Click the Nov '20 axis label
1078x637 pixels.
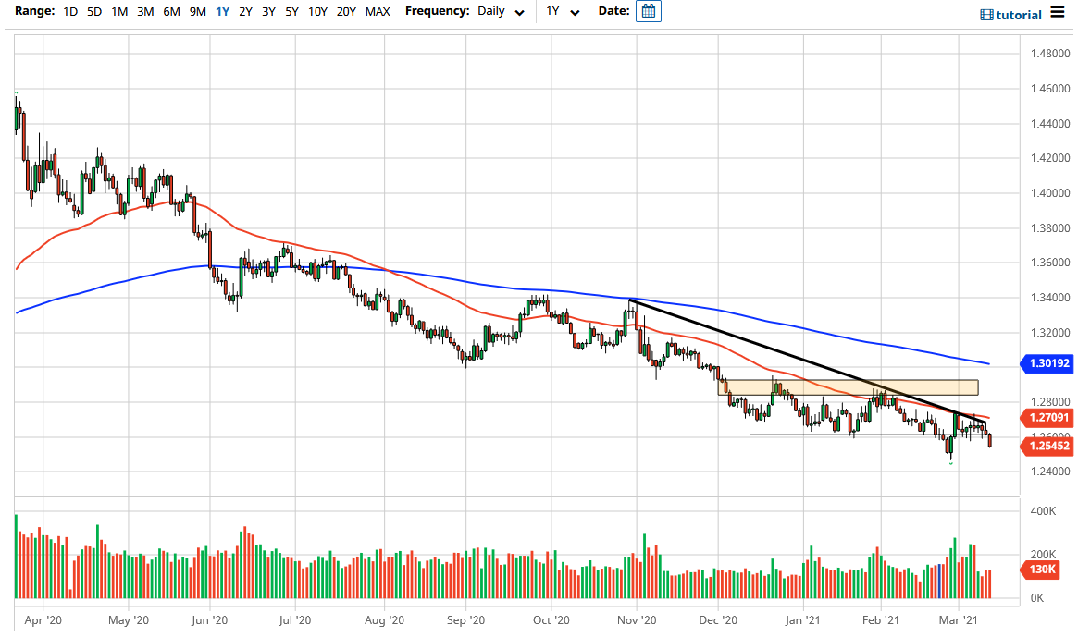(635, 620)
